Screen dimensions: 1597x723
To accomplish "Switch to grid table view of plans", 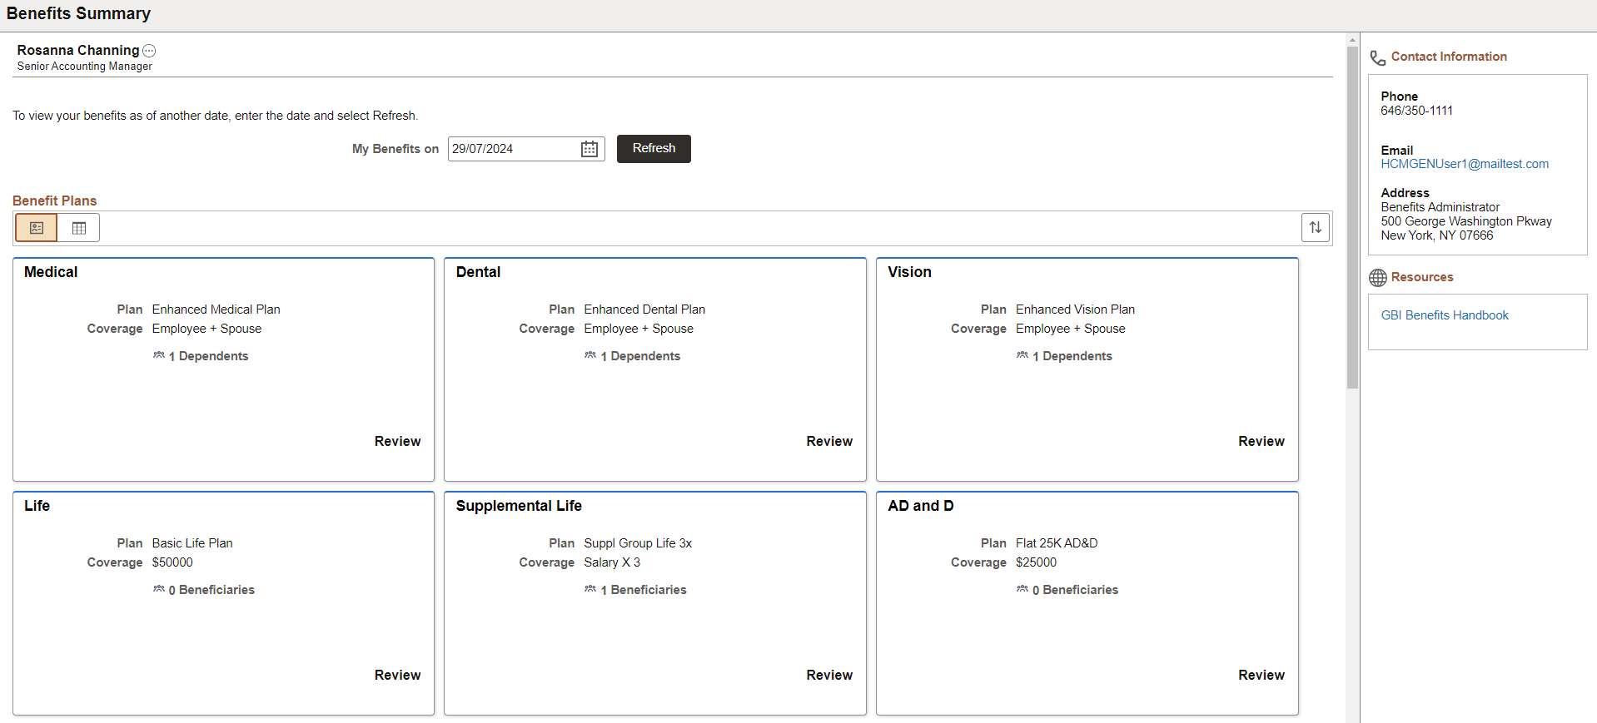I will coord(79,228).
